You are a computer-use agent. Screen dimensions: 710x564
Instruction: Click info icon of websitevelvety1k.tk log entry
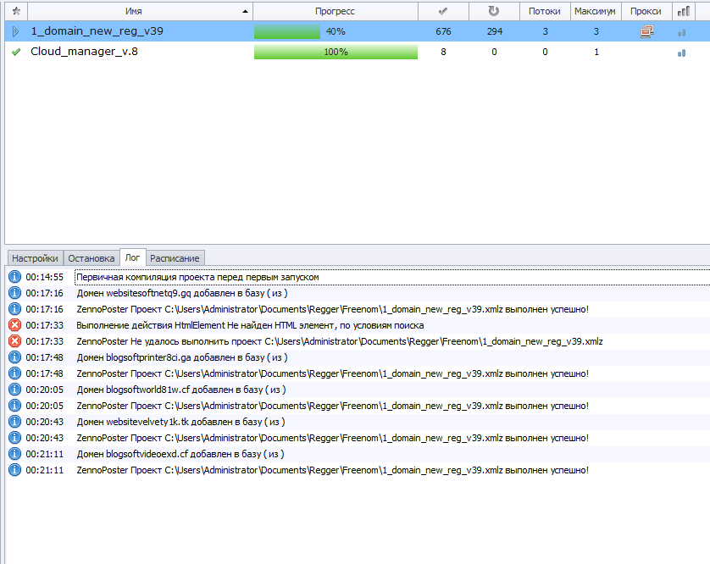pos(14,422)
